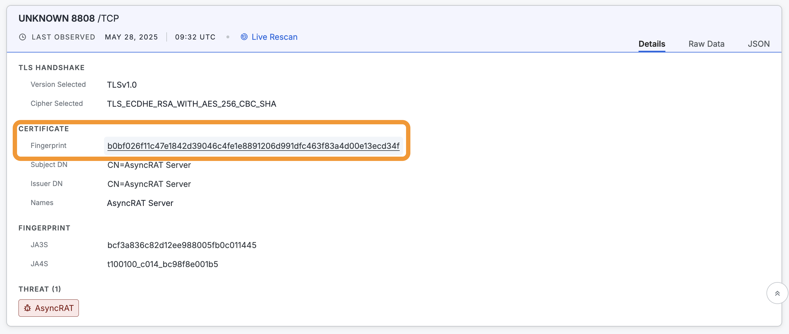Viewport: 789px width, 334px height.
Task: Click the Subject DN AsyncRAT Server value
Action: 149,165
